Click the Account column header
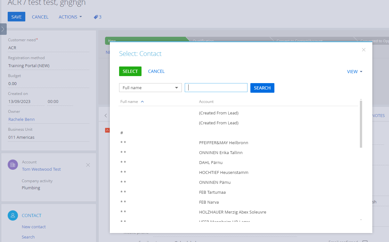This screenshot has width=389, height=242. pyautogui.click(x=206, y=102)
